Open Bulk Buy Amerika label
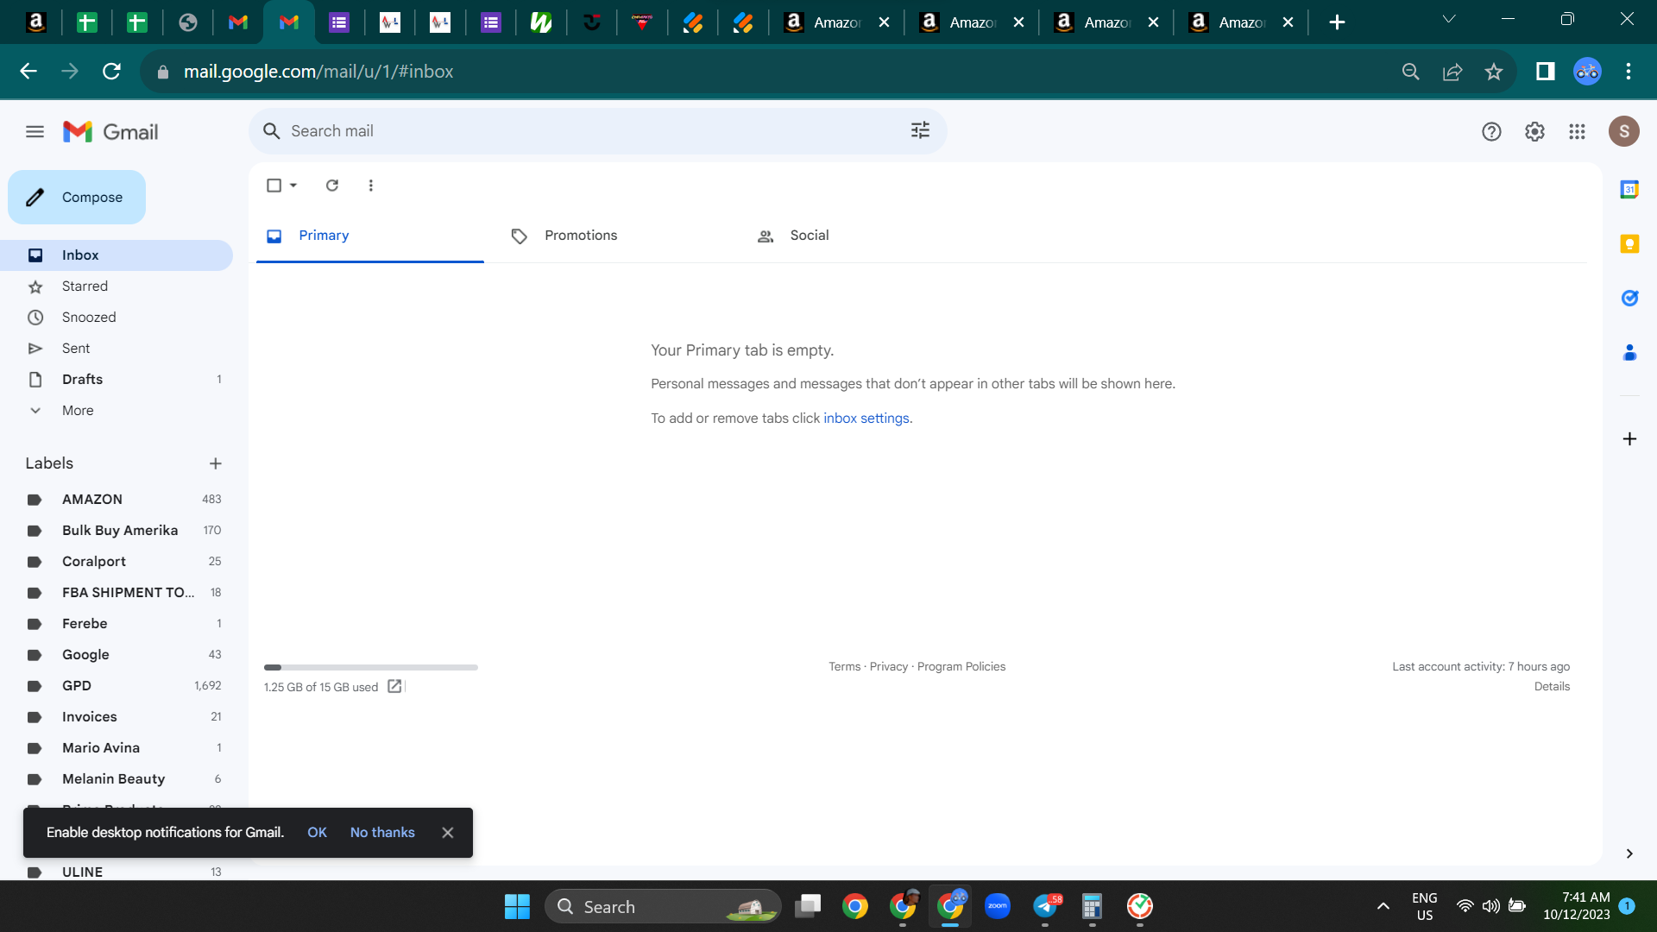1657x932 pixels. pyautogui.click(x=117, y=531)
